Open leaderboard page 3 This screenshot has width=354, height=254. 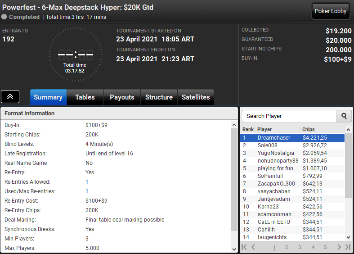pos(300,247)
